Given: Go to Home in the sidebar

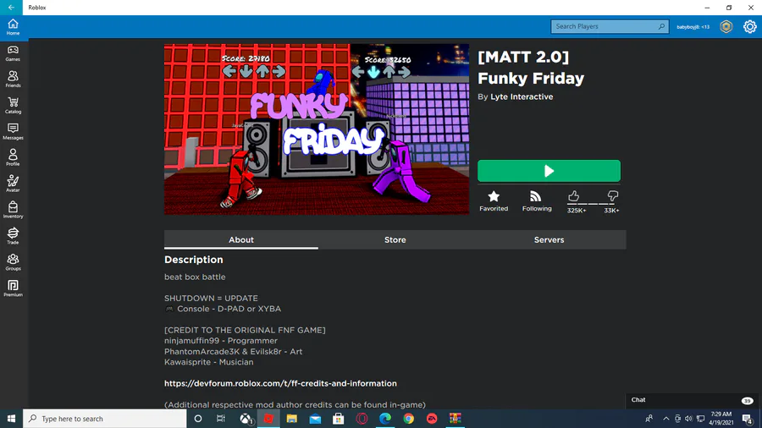Looking at the screenshot, I should pyautogui.click(x=13, y=27).
